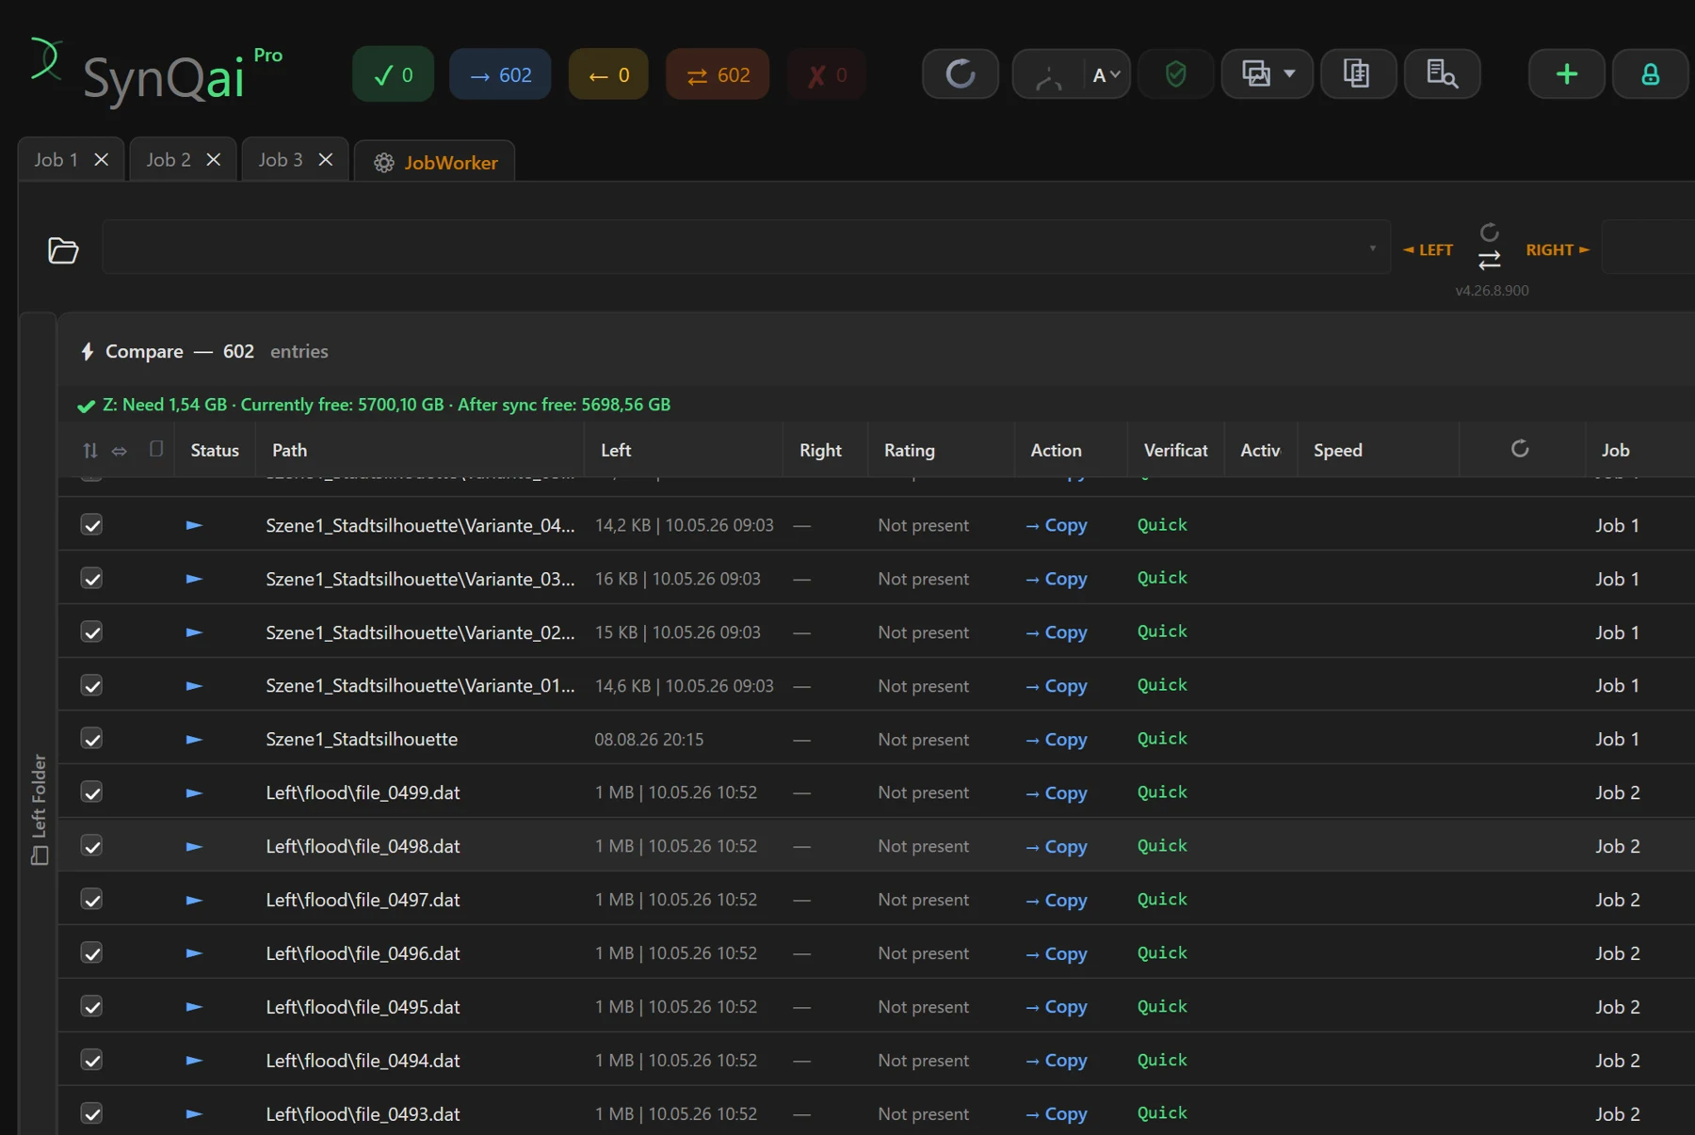This screenshot has height=1135, width=1695.
Task: Click the branch merge icon next to A
Action: [x=1048, y=75]
